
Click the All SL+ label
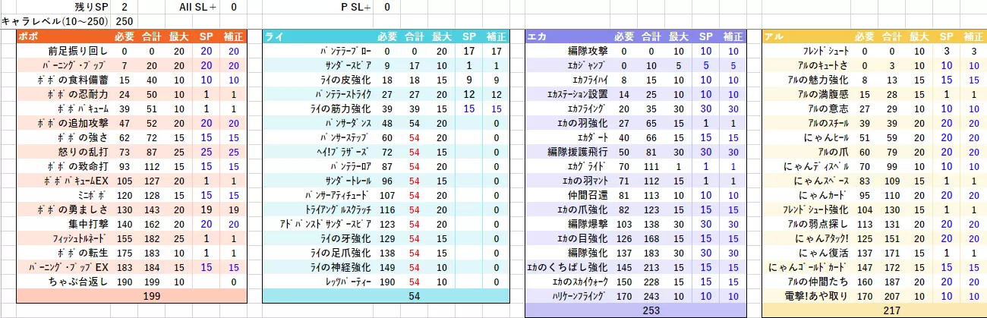tap(197, 7)
